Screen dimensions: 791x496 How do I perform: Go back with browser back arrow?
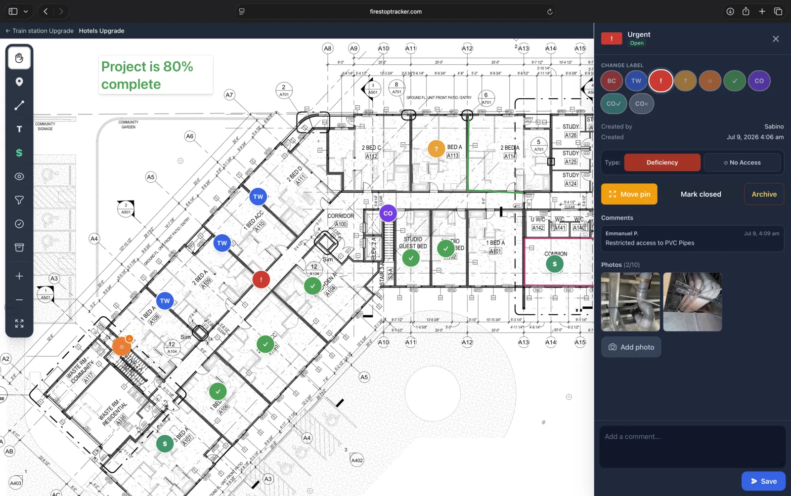coord(45,11)
